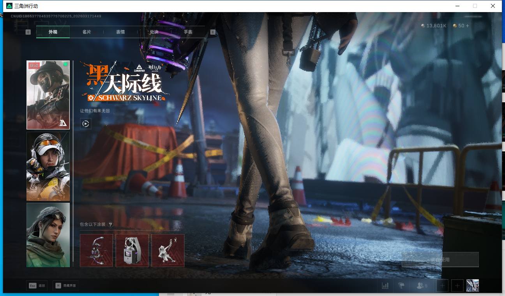505x296 pixels.
Task: Click the application logo in title bar
Action: click(x=9, y=6)
